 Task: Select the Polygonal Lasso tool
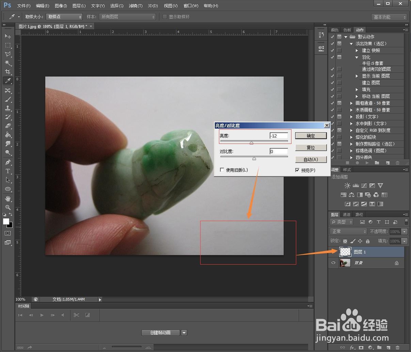click(x=7, y=54)
